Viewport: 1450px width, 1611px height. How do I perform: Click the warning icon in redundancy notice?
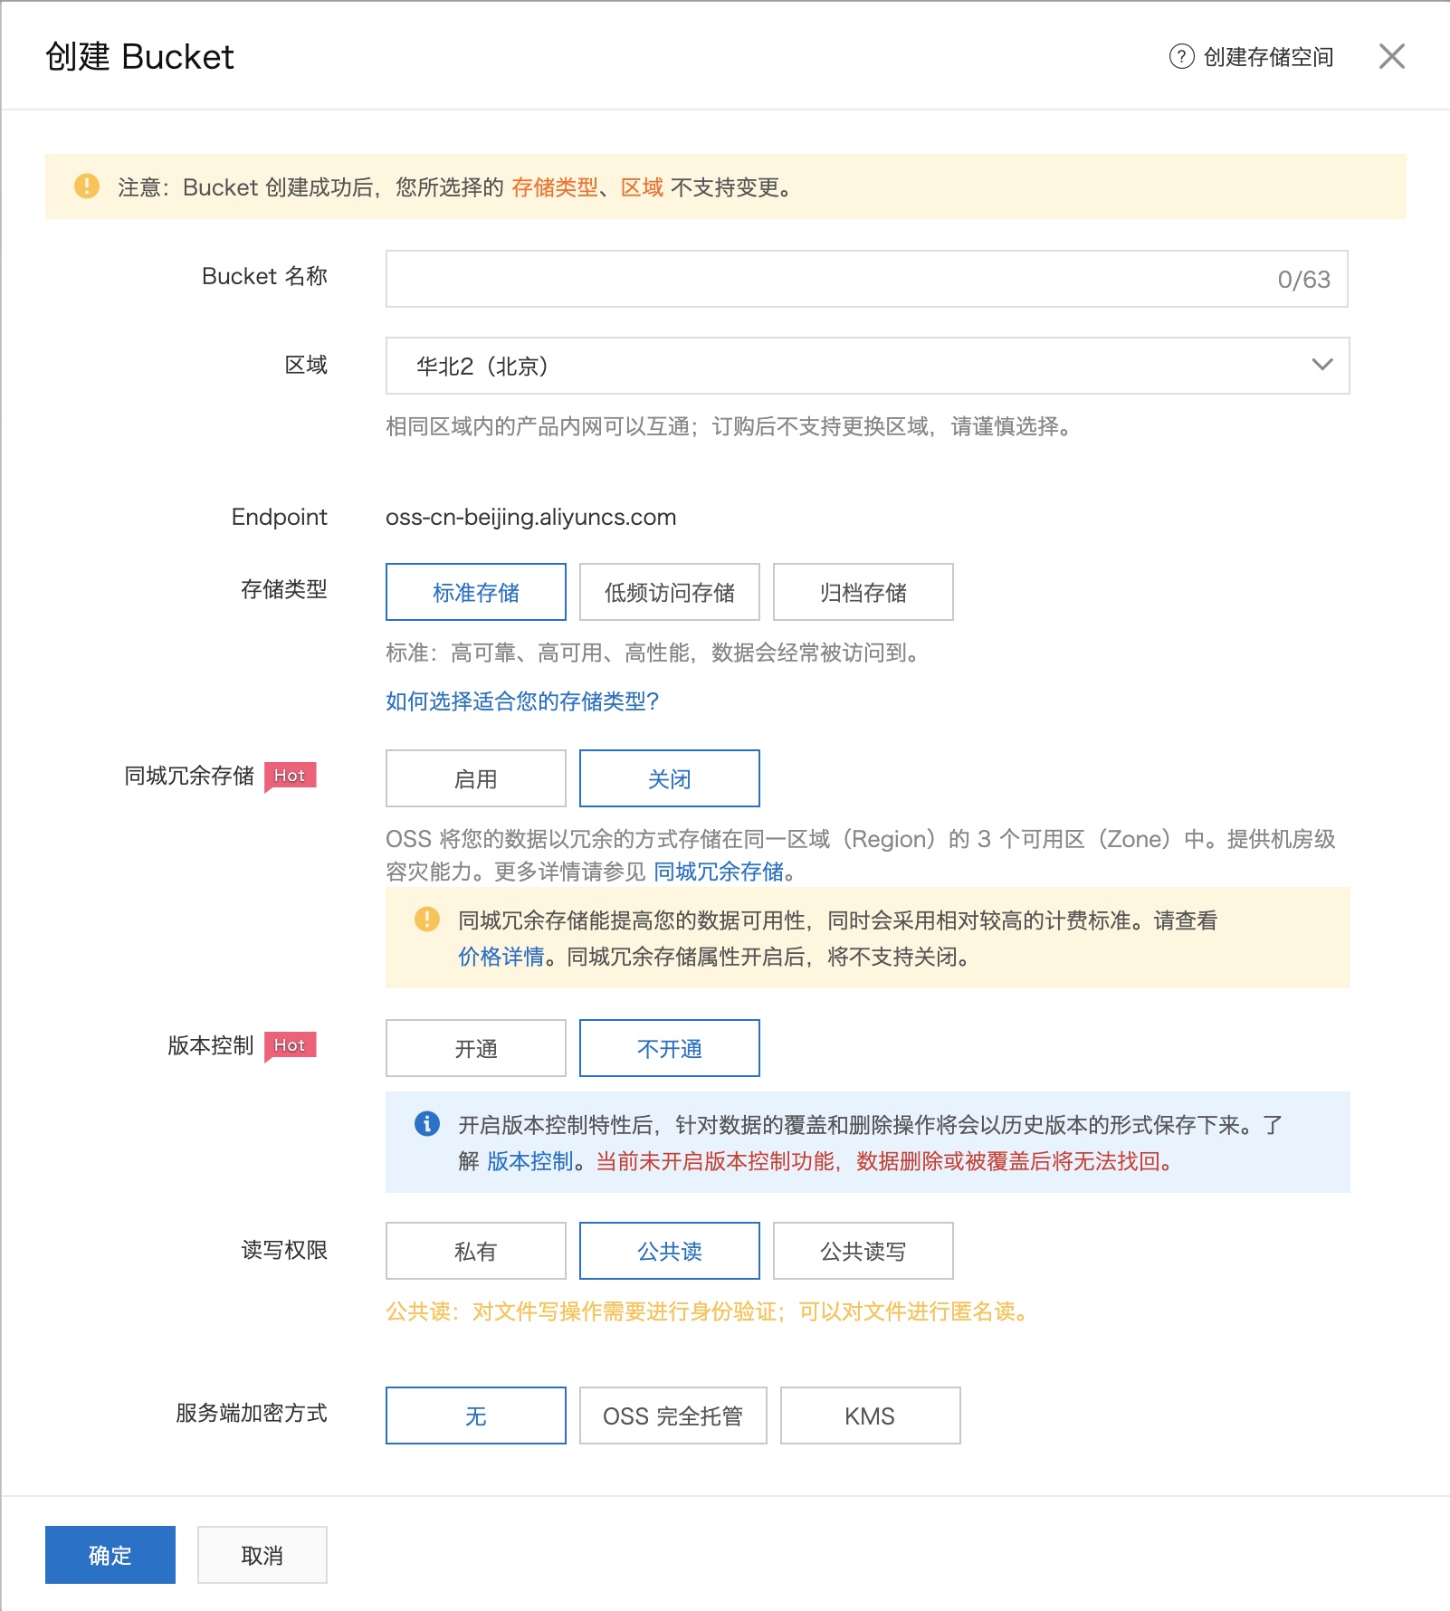[427, 920]
